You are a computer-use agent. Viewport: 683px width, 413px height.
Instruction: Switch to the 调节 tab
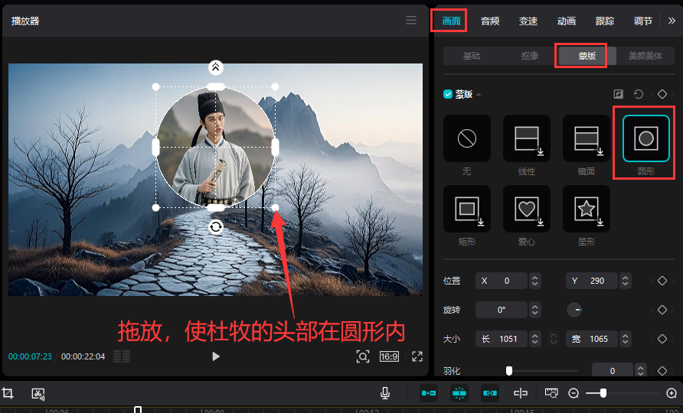643,21
